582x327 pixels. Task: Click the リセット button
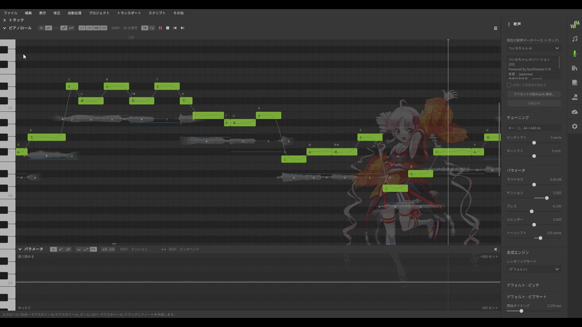[533, 103]
